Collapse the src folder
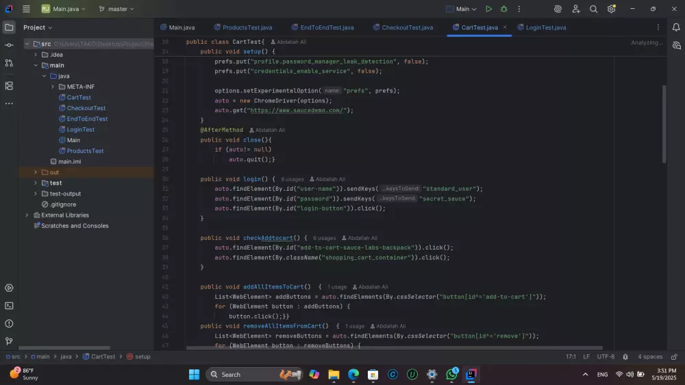Viewport: 685px width, 385px height. (27, 44)
